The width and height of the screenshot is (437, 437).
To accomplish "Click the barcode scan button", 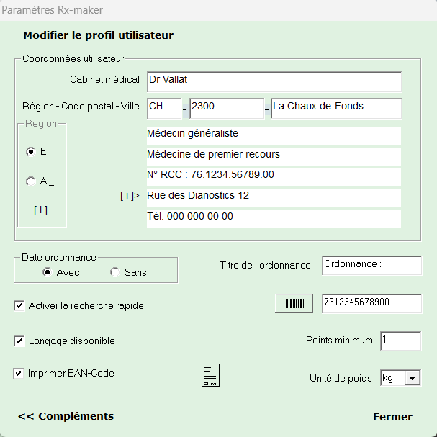I will click(x=294, y=304).
